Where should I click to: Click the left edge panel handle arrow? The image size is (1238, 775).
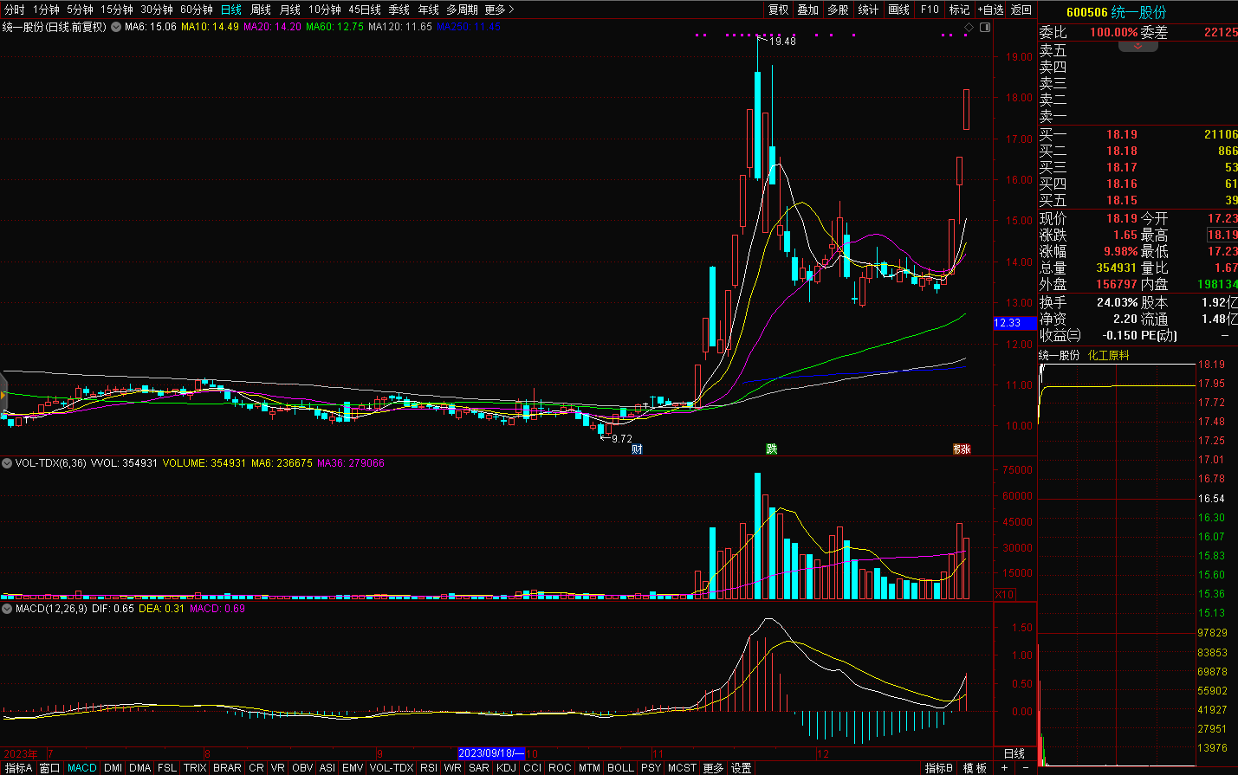(x=3, y=395)
